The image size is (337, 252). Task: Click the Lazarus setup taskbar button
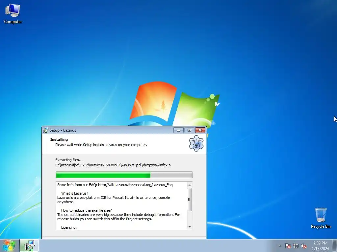click(x=29, y=245)
